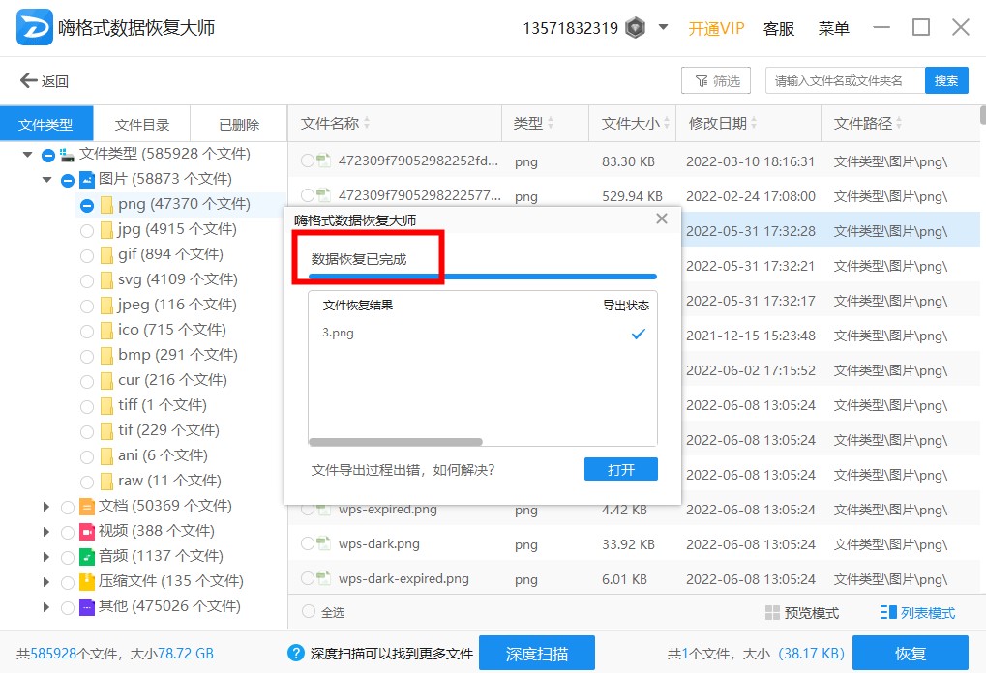The height and width of the screenshot is (673, 986).
Task: Click the svg folder icon
Action: [x=106, y=280]
